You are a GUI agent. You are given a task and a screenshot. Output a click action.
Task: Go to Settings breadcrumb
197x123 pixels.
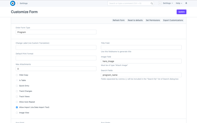pos(24,3)
